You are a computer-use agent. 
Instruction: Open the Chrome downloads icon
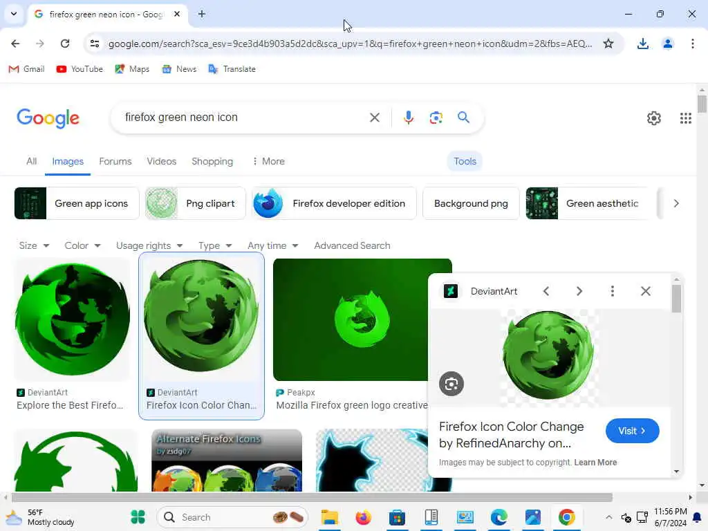point(642,44)
